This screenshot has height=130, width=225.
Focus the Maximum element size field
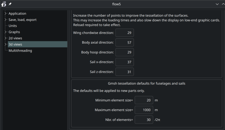pos(144,110)
